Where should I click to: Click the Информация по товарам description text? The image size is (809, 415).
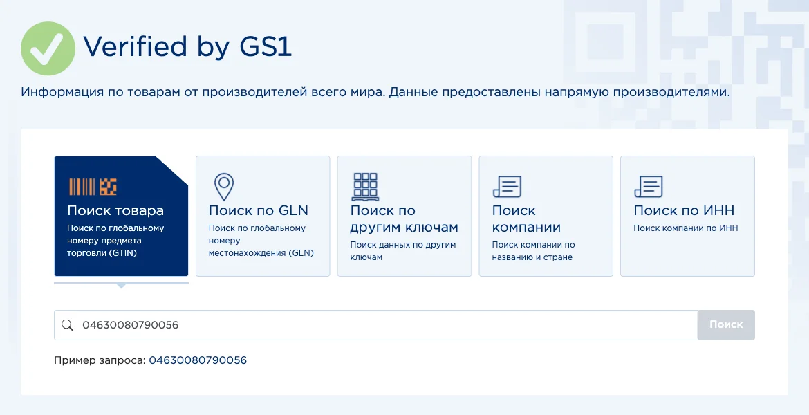click(375, 93)
